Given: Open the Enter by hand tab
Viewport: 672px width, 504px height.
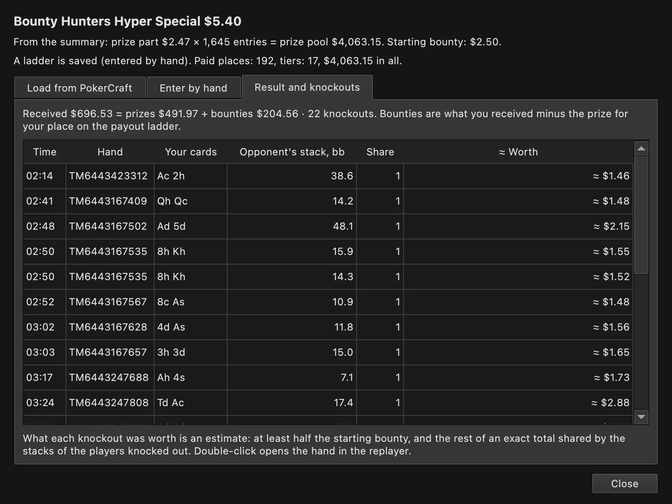Looking at the screenshot, I should (x=194, y=88).
